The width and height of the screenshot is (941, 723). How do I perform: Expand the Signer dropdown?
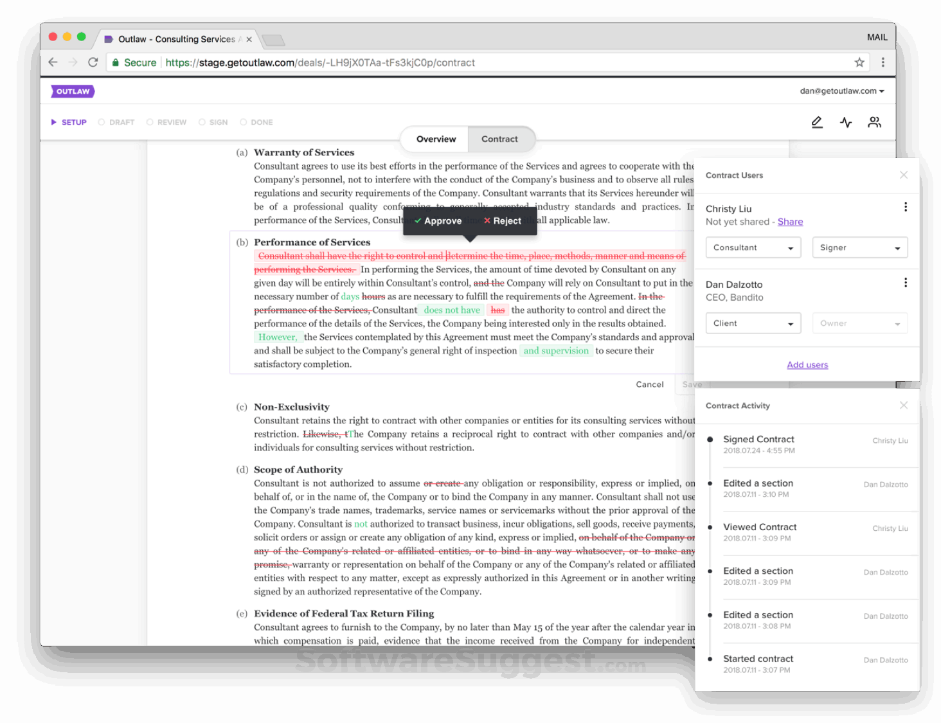tap(860, 247)
